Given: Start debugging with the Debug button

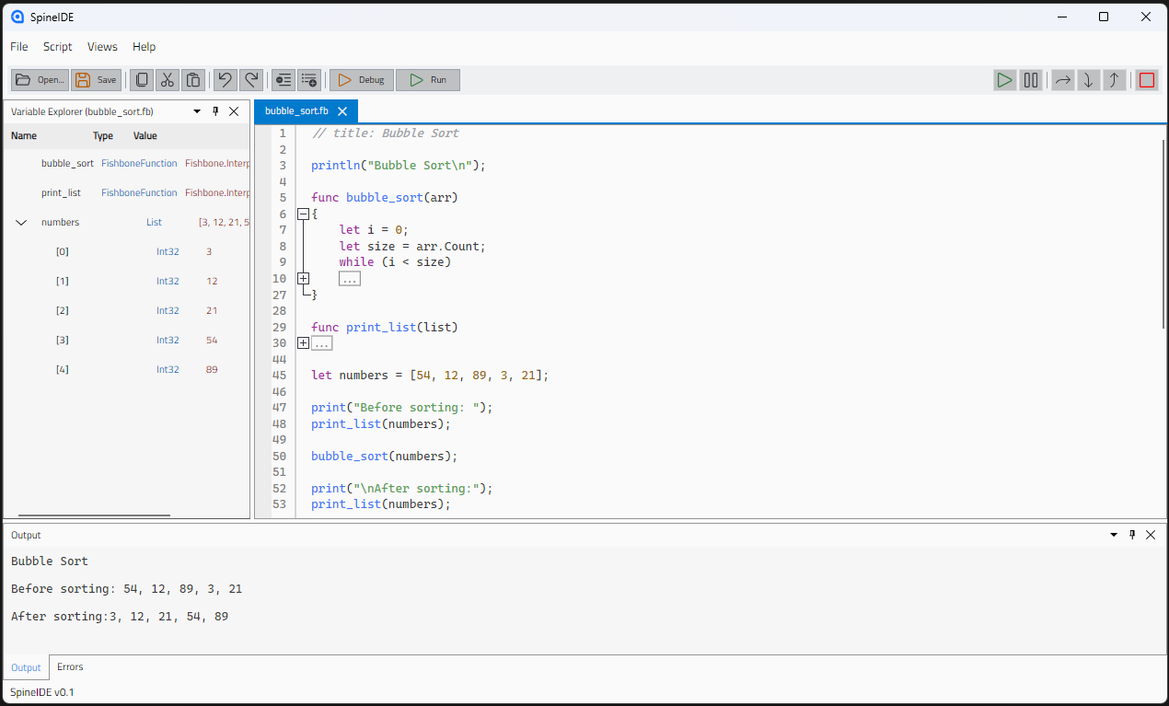Looking at the screenshot, I should pos(362,80).
